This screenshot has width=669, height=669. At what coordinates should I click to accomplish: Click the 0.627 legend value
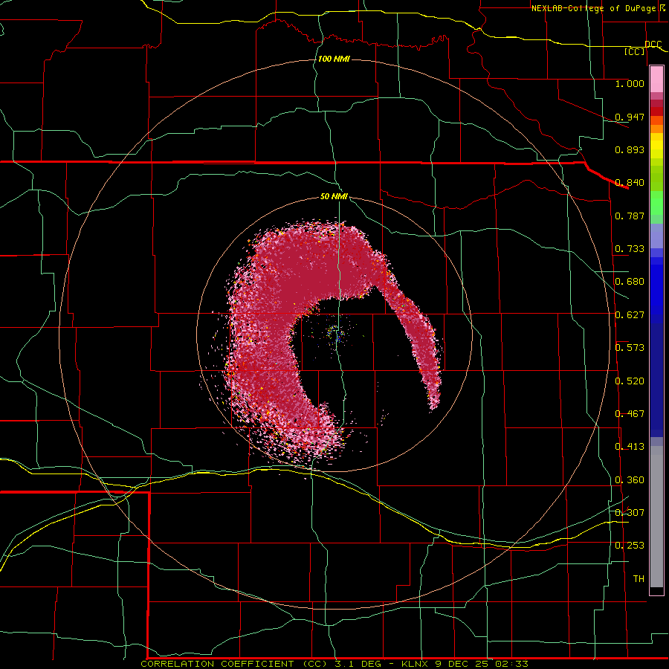click(630, 315)
